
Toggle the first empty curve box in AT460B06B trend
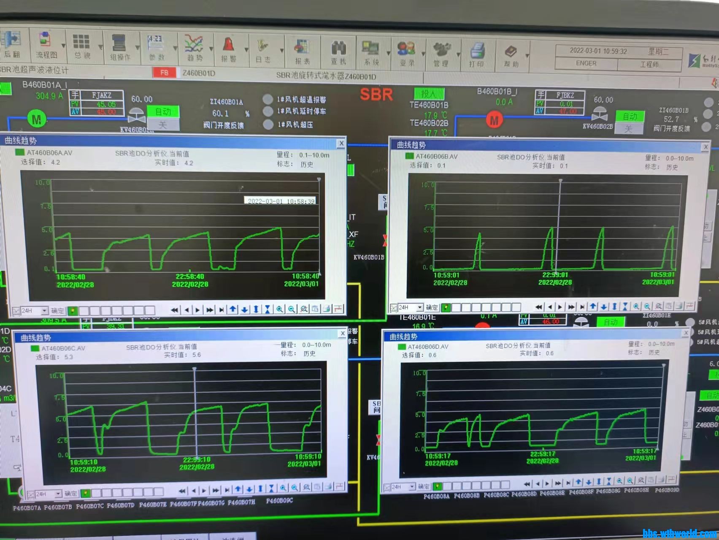456,308
